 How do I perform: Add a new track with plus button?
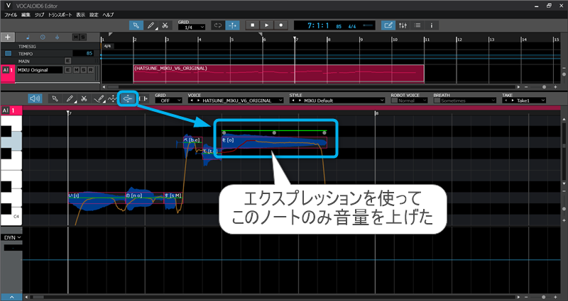click(x=8, y=38)
